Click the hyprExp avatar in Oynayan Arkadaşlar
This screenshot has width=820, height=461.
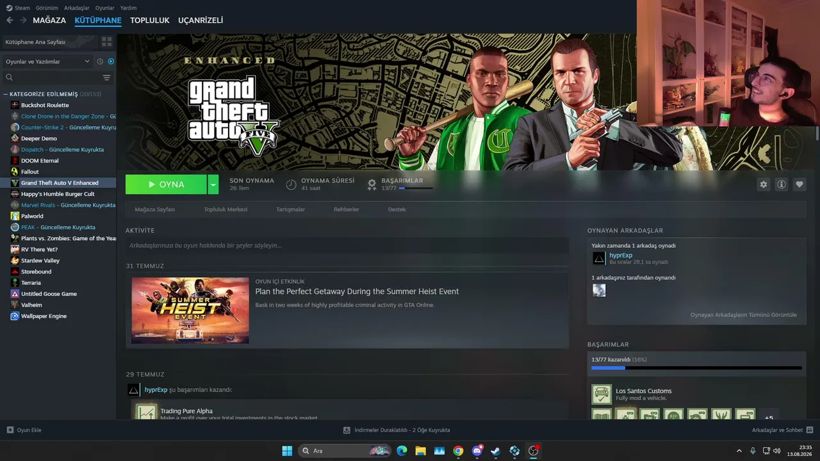(599, 258)
